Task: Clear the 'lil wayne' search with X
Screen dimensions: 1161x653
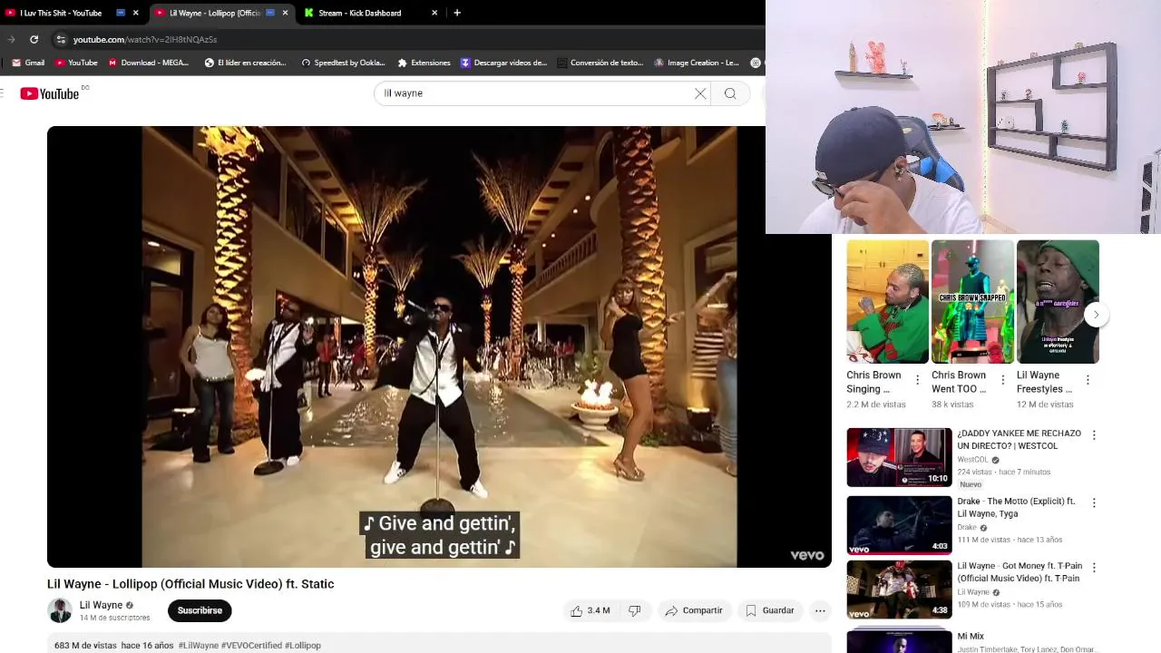Action: click(x=700, y=93)
